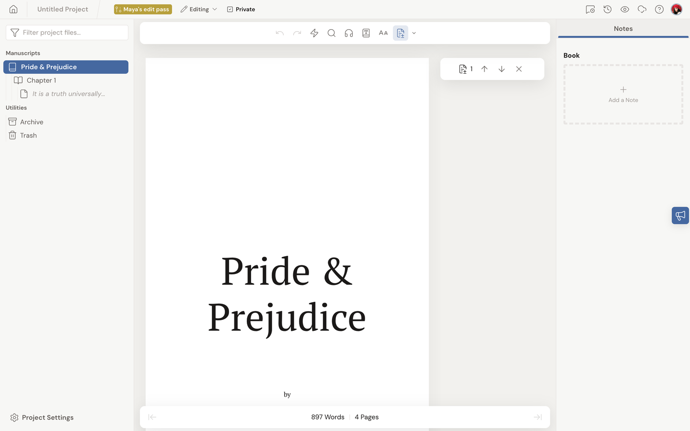Click the lightning bolt quick actions icon
The image size is (690, 431).
tap(314, 33)
